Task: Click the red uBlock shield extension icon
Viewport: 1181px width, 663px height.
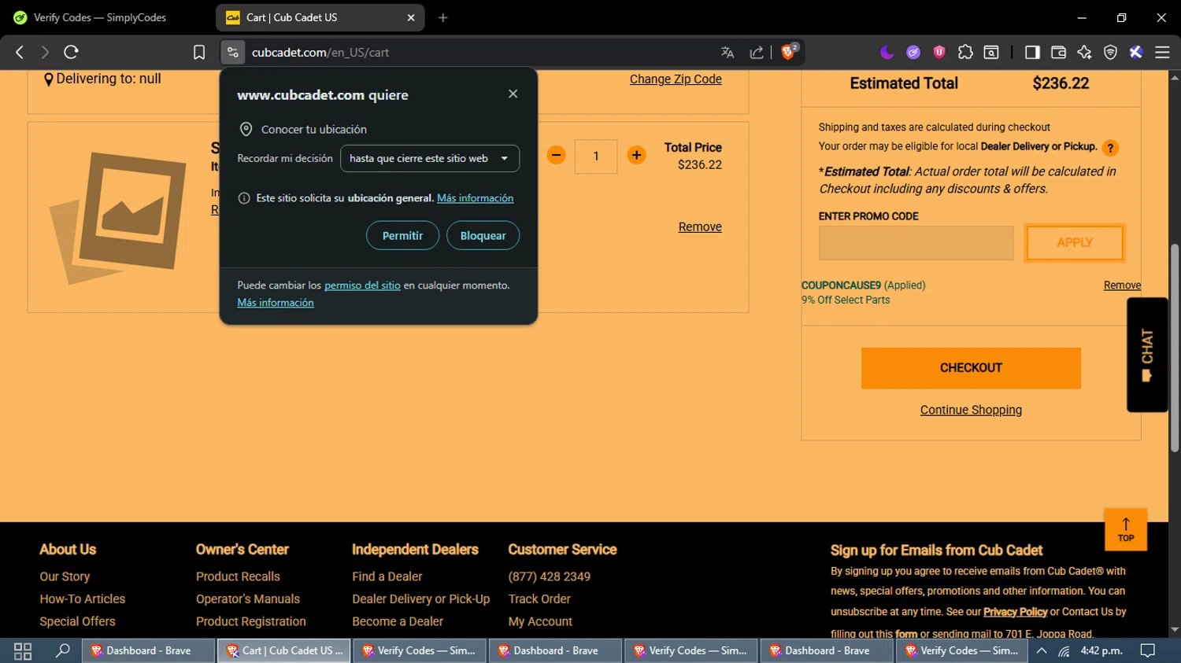Action: point(939,52)
